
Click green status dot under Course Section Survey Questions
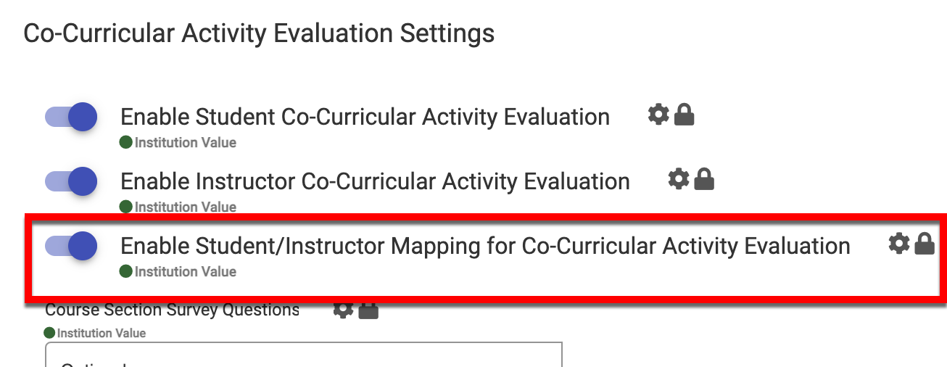point(49,333)
